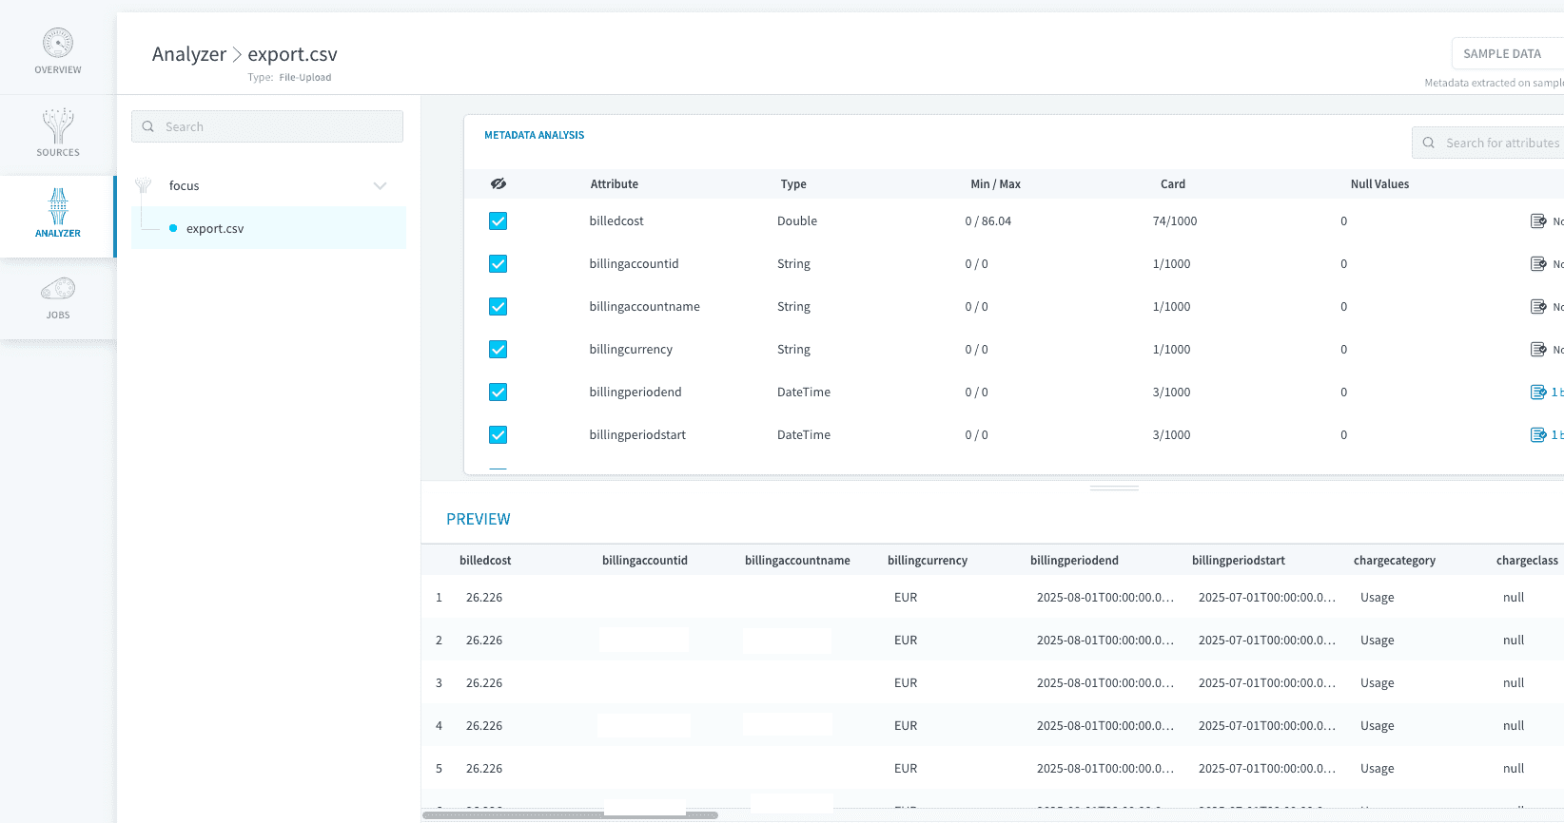Open the note icon for billedcost row
1564x823 pixels.
(x=1537, y=221)
